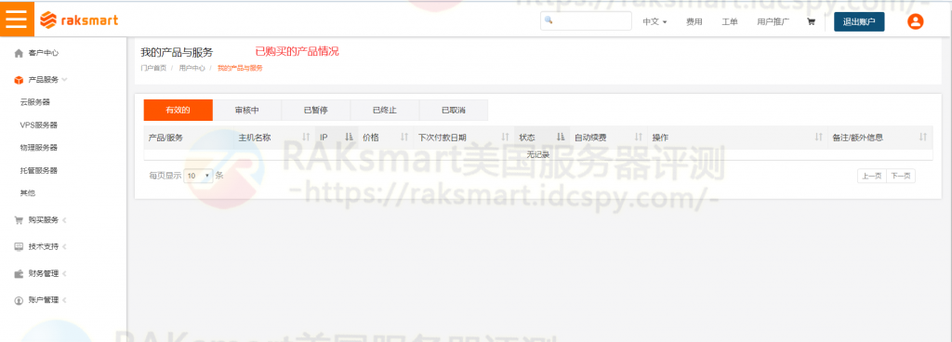This screenshot has height=342, width=952.
Task: Open 其他 in the sidebar
Action: click(x=27, y=193)
